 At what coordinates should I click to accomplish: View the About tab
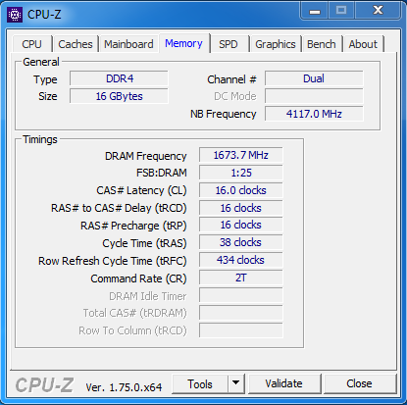click(363, 44)
